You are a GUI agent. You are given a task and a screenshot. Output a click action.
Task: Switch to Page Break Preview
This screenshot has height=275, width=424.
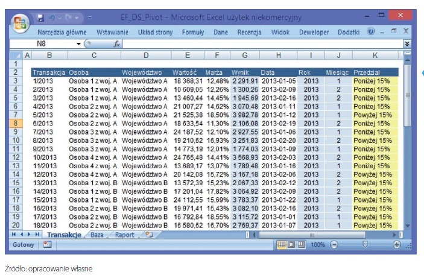click(x=300, y=245)
